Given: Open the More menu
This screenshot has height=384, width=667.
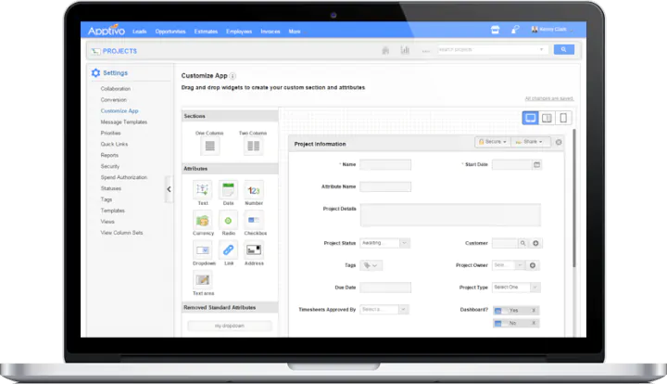Looking at the screenshot, I should click(x=295, y=32).
